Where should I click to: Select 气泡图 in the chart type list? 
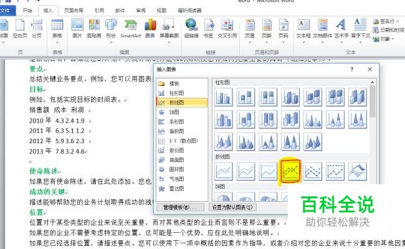(x=182, y=179)
